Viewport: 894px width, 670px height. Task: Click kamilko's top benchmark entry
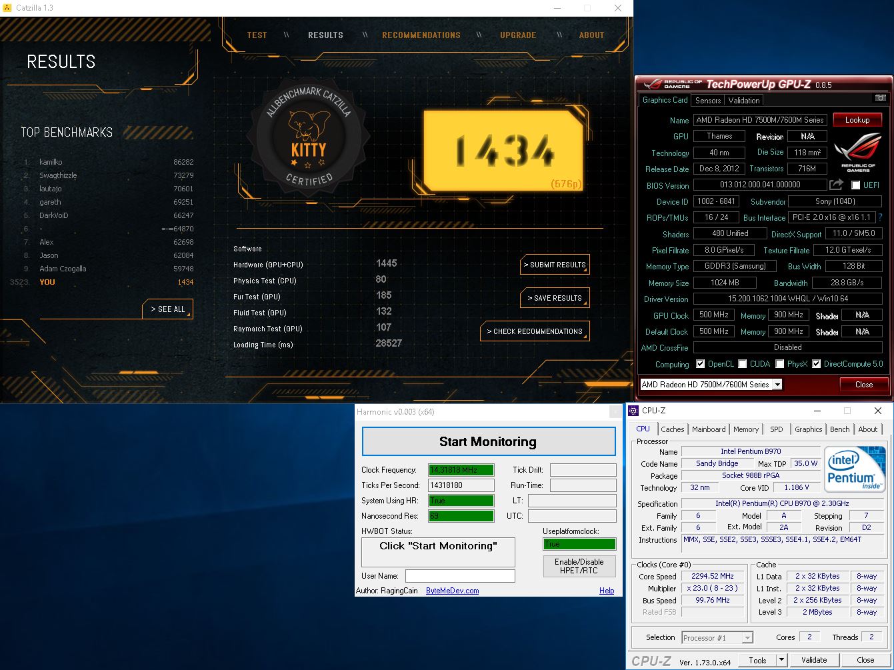click(109, 162)
